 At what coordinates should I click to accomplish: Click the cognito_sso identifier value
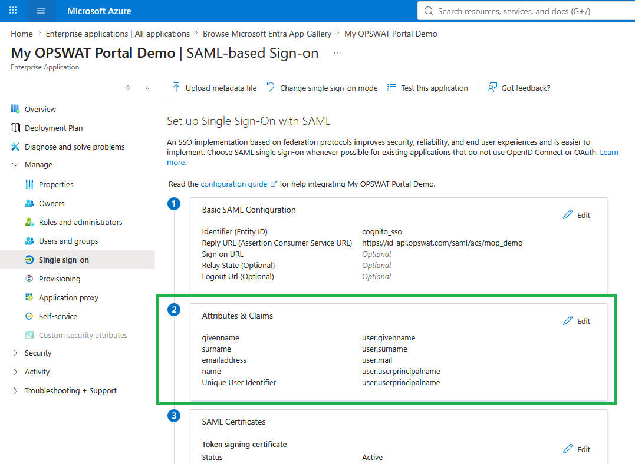(382, 232)
